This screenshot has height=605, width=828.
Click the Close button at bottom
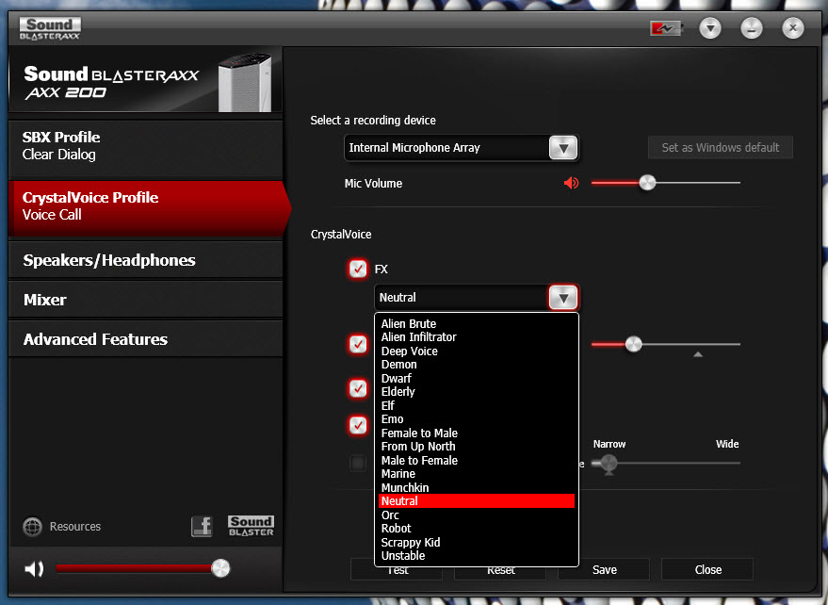click(707, 569)
